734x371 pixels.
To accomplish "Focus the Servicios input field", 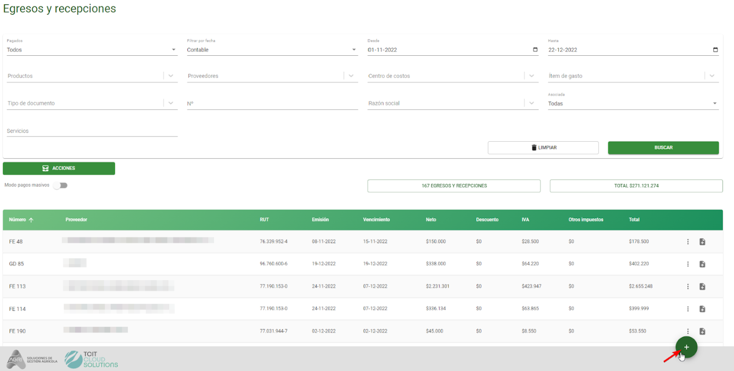I will (92, 131).
